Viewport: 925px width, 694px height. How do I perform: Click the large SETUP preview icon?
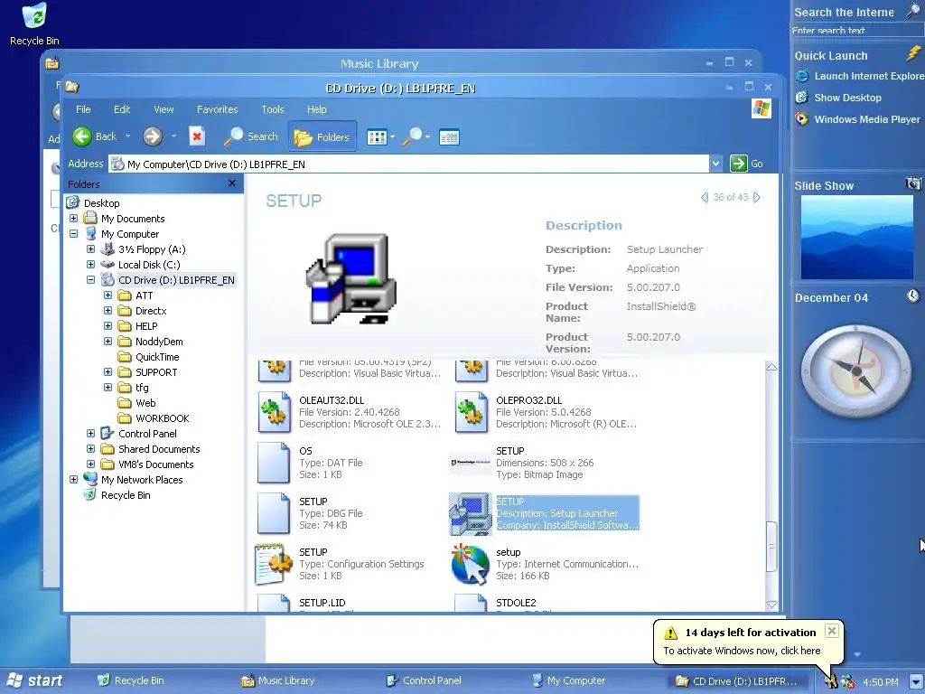tap(351, 278)
